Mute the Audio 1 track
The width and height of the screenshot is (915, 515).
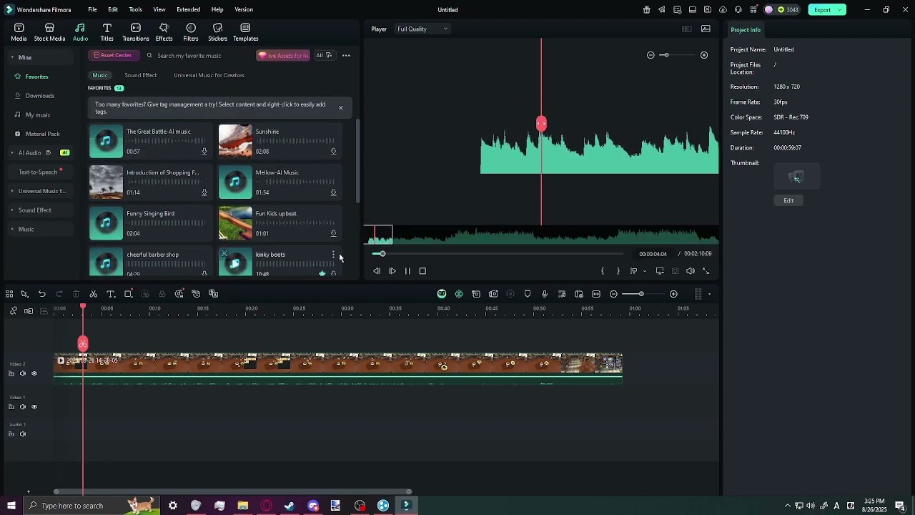click(x=22, y=434)
